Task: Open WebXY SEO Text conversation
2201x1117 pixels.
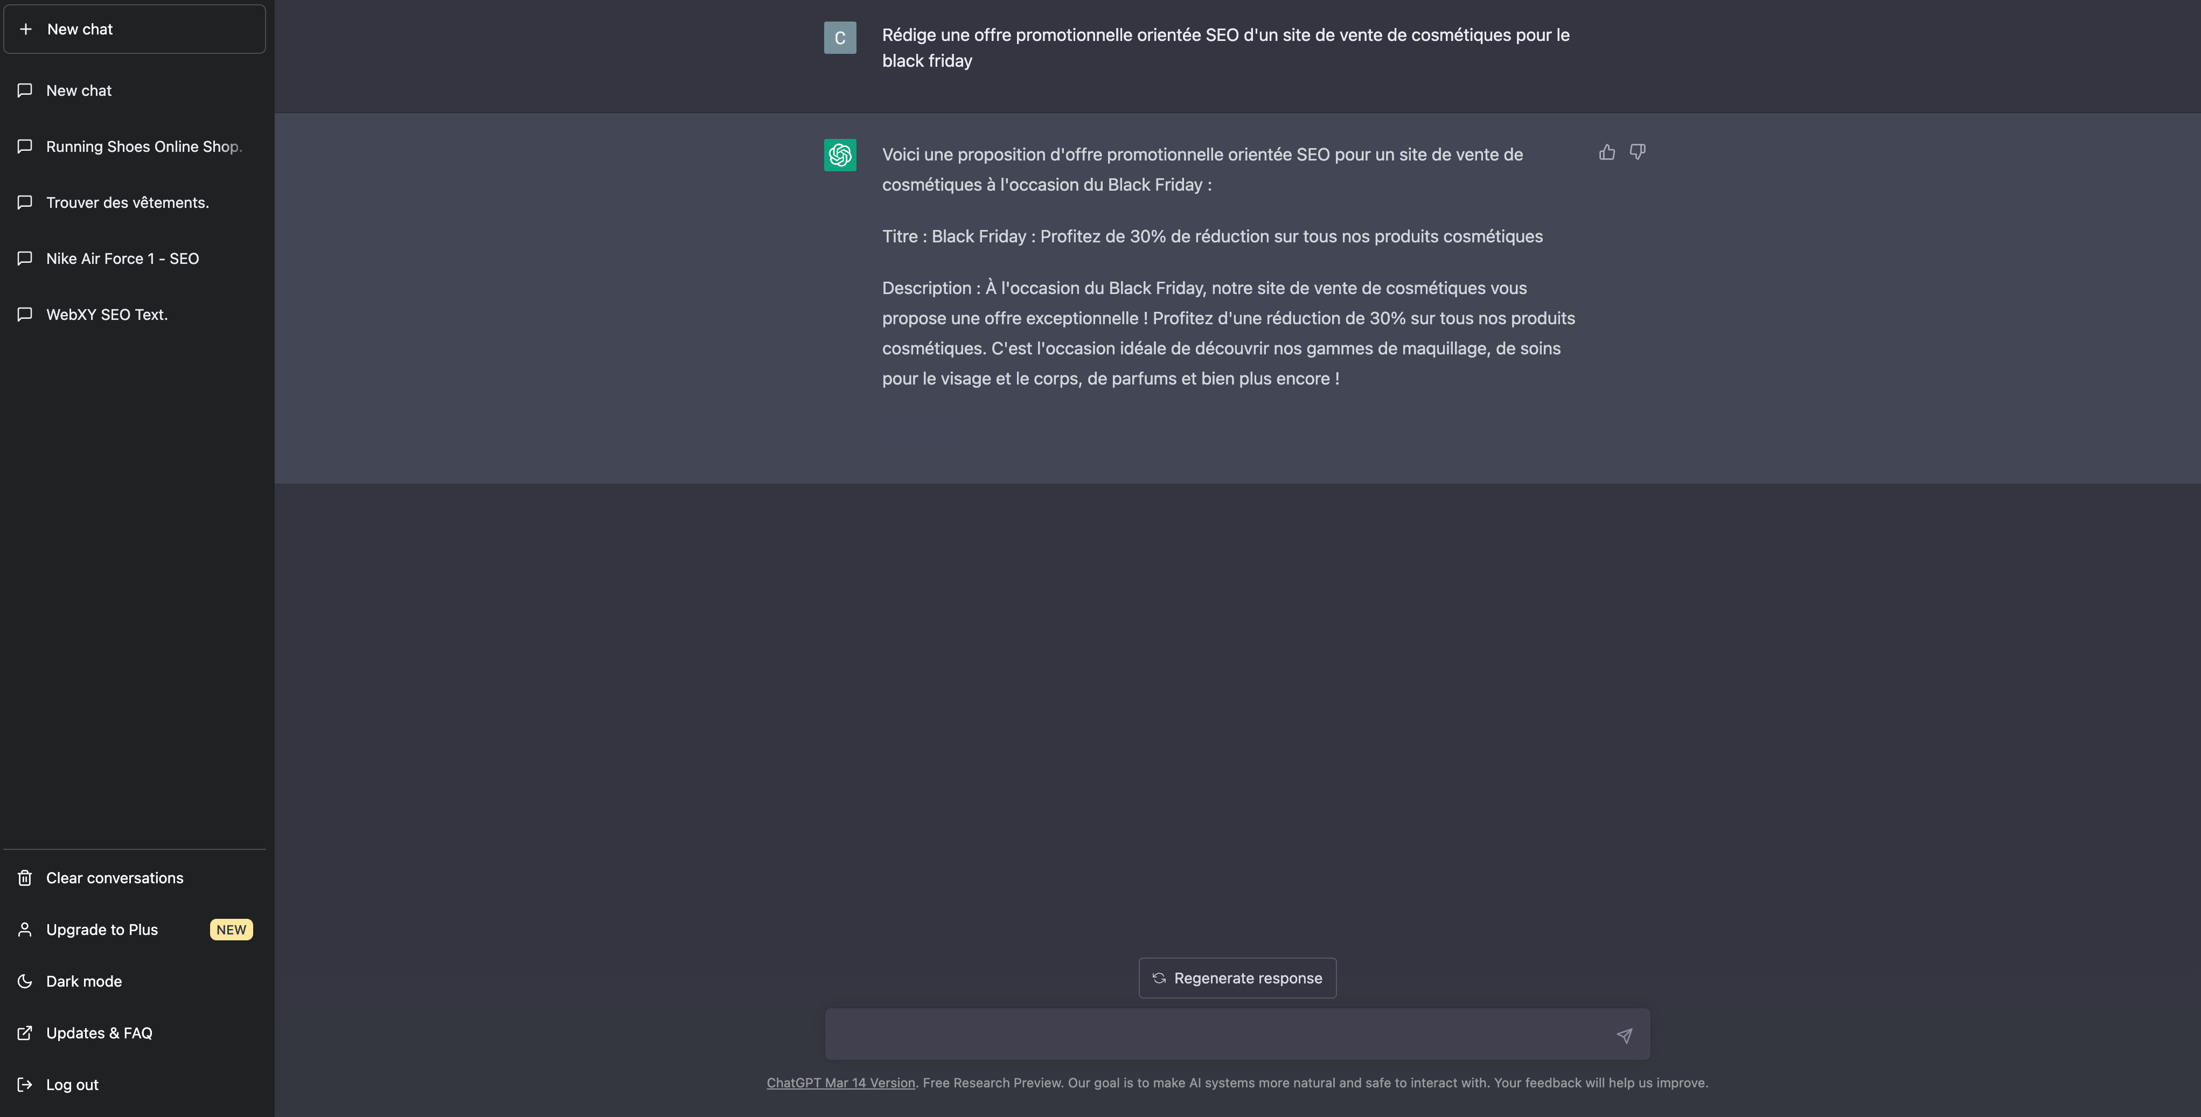Action: point(135,315)
